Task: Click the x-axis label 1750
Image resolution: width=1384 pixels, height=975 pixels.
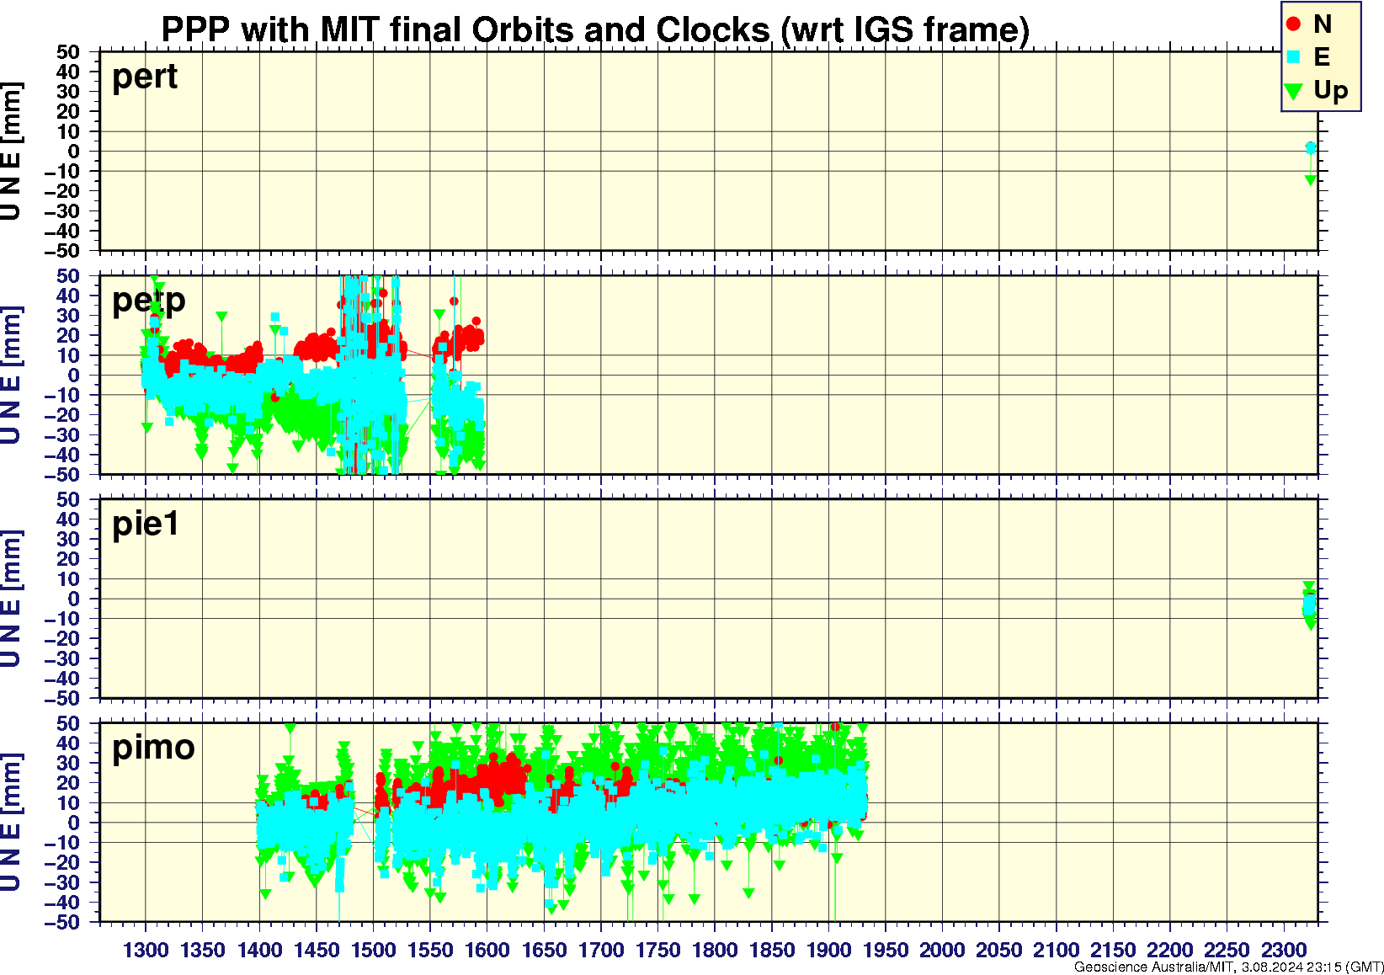Action: point(657,951)
